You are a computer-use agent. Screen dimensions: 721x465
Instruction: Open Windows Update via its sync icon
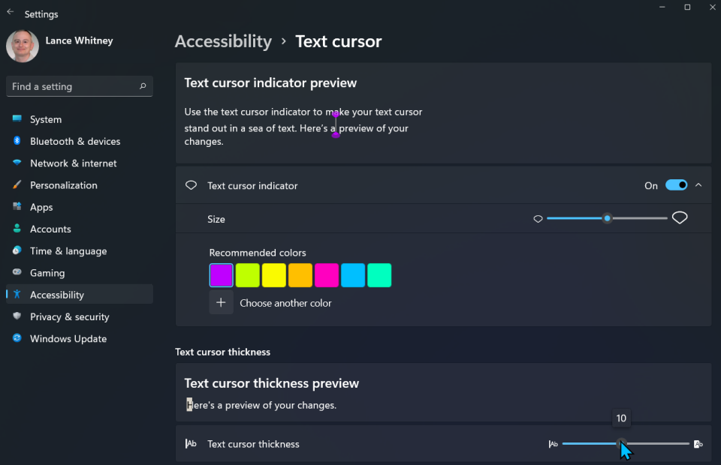click(17, 338)
